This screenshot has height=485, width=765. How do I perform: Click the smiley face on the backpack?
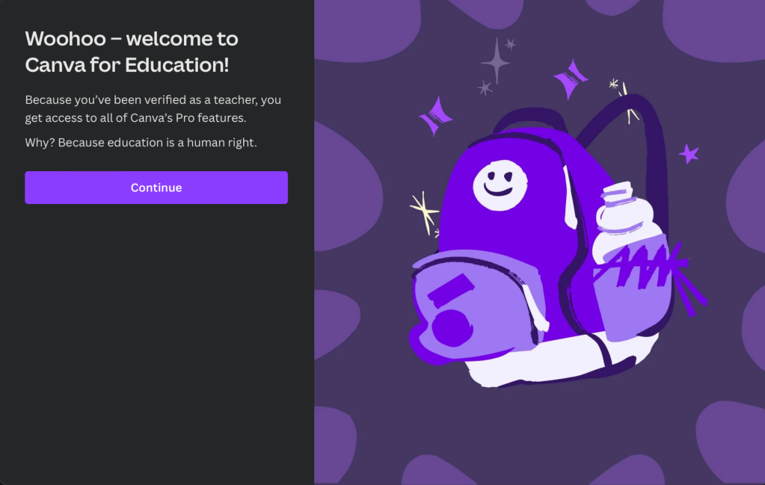(500, 186)
